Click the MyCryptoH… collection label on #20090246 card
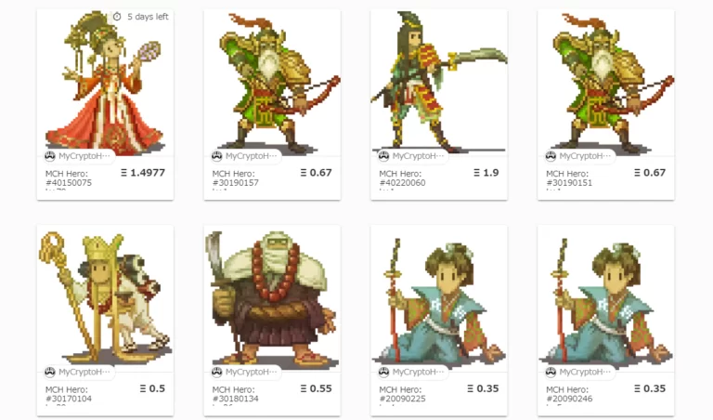 point(585,372)
